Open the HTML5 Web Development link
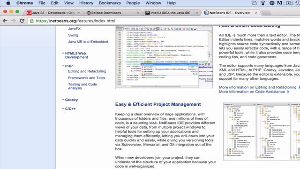This screenshot has height=169, width=300. click(76, 55)
